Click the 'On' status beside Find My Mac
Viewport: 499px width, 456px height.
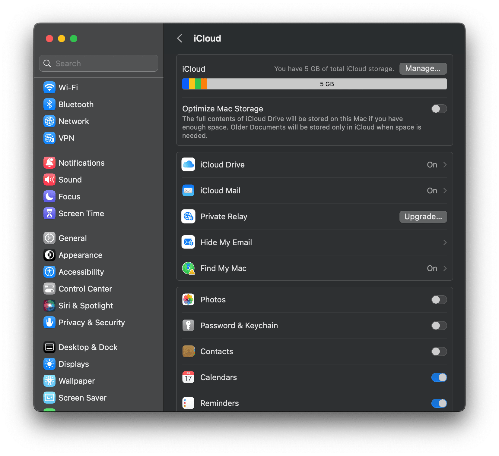pyautogui.click(x=432, y=268)
